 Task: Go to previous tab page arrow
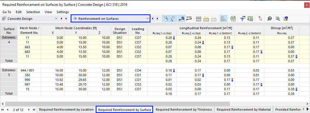[x=8, y=109]
